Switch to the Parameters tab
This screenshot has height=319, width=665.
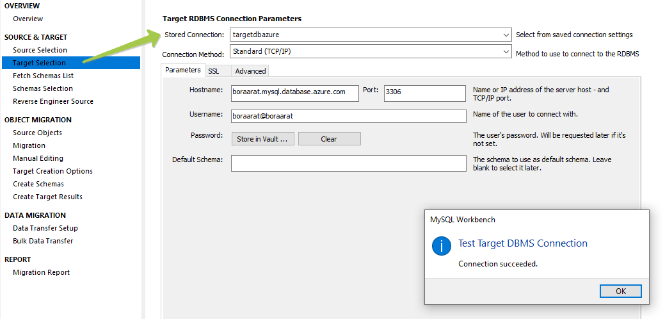[x=183, y=70]
